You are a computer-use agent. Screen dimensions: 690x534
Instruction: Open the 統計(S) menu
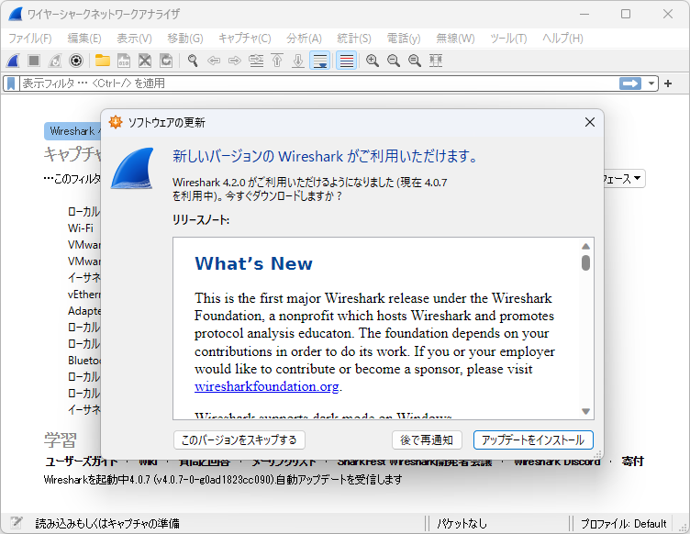click(x=354, y=39)
